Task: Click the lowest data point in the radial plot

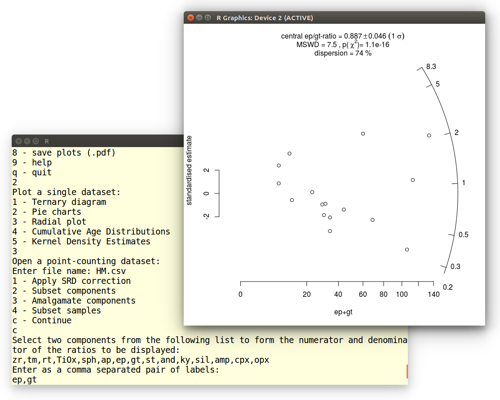Action: [x=407, y=250]
